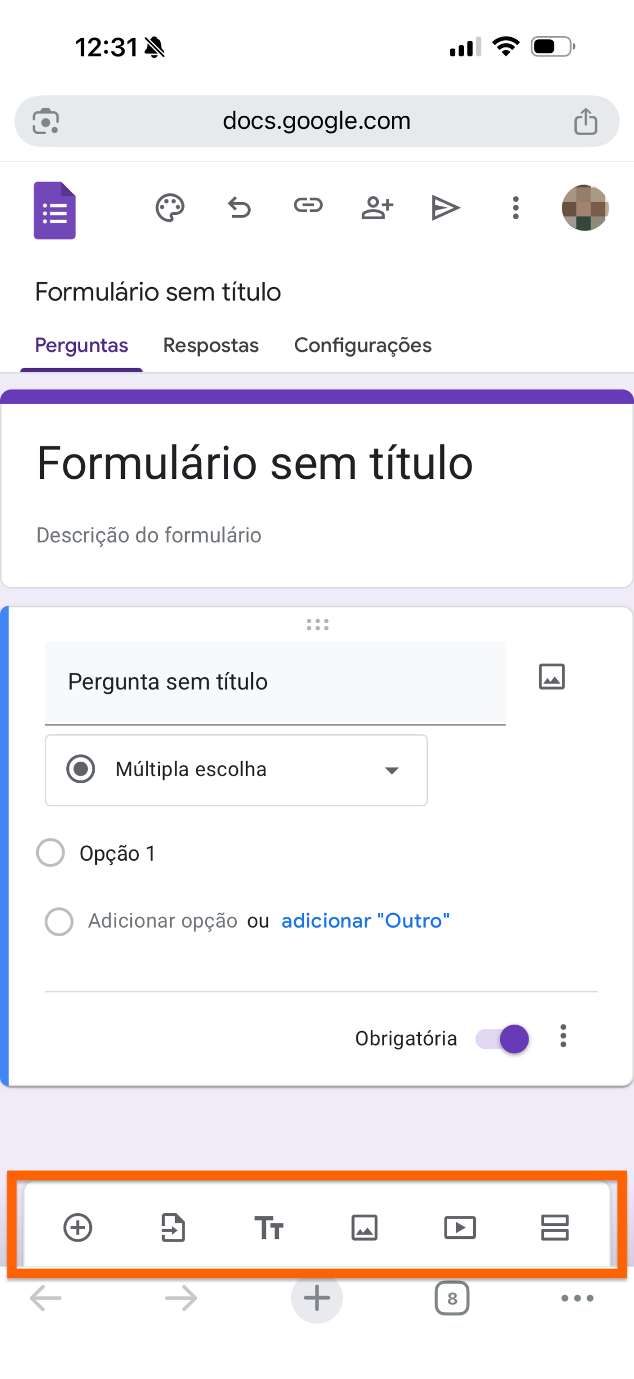This screenshot has width=634, height=1379.
Task: Add a new question
Action: 78,1229
